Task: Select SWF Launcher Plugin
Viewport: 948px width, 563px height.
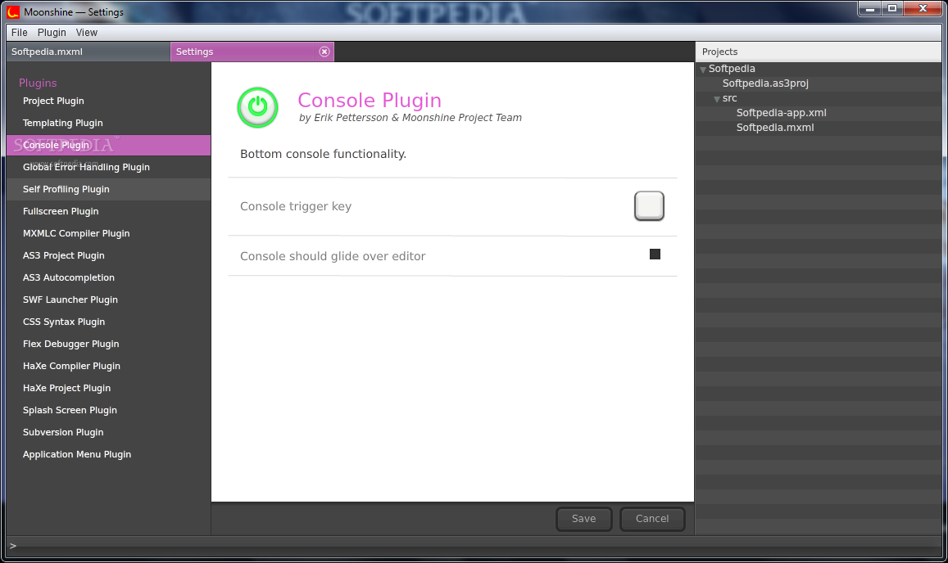Action: point(109,300)
